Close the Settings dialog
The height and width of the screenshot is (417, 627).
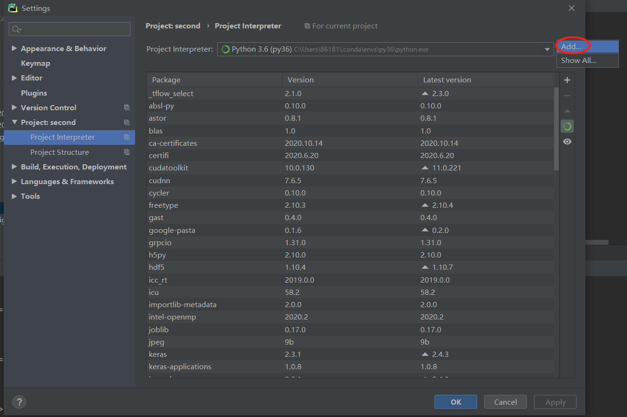click(x=572, y=8)
